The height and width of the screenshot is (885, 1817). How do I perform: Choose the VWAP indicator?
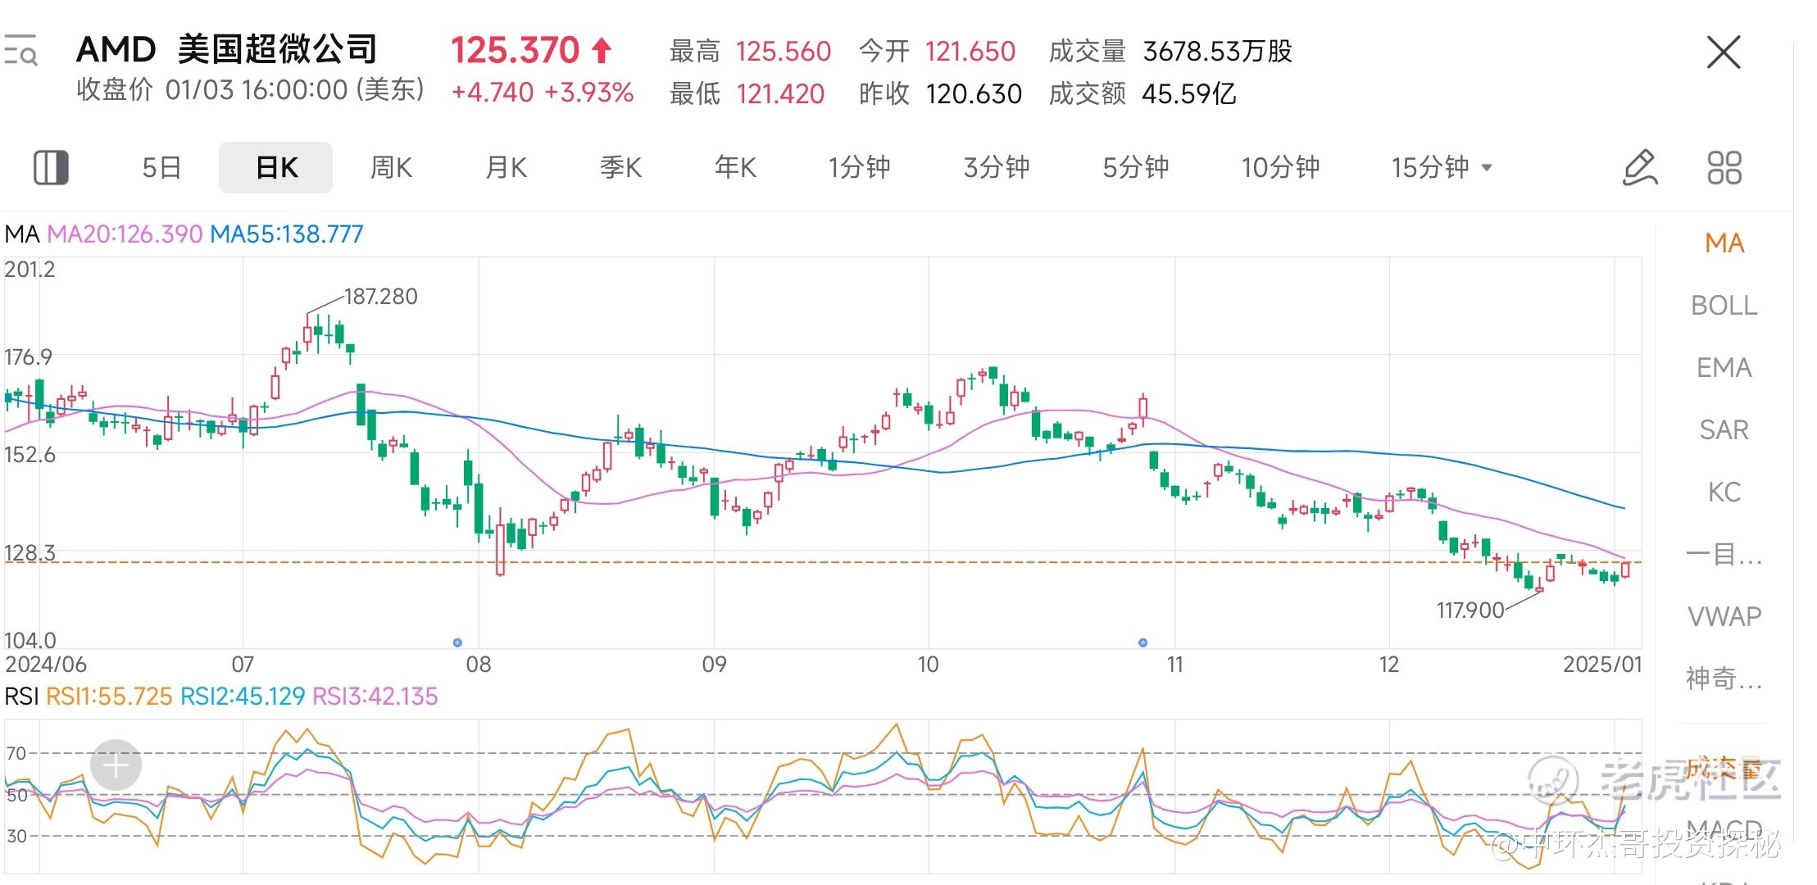coord(1724,616)
